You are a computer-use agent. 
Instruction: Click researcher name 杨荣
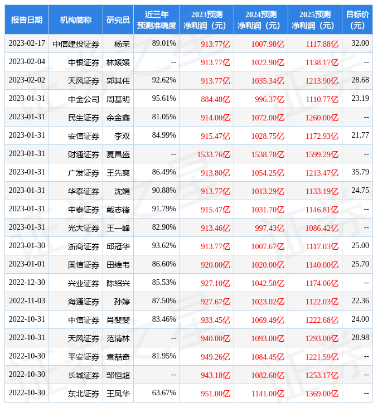coord(122,44)
